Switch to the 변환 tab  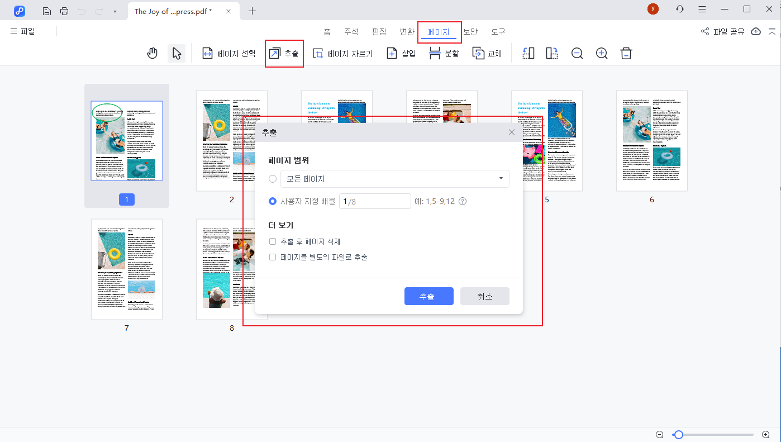(x=407, y=31)
